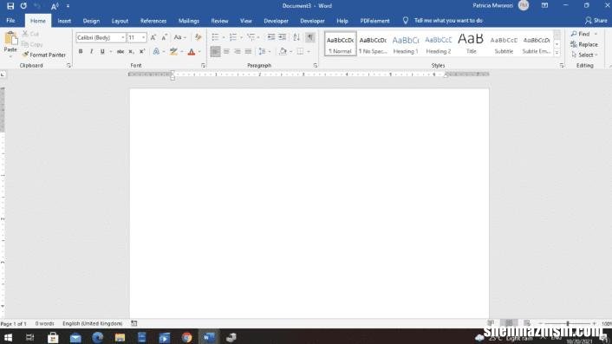Click the Cut scissors command
This screenshot has height=344, width=612.
[x=30, y=34]
